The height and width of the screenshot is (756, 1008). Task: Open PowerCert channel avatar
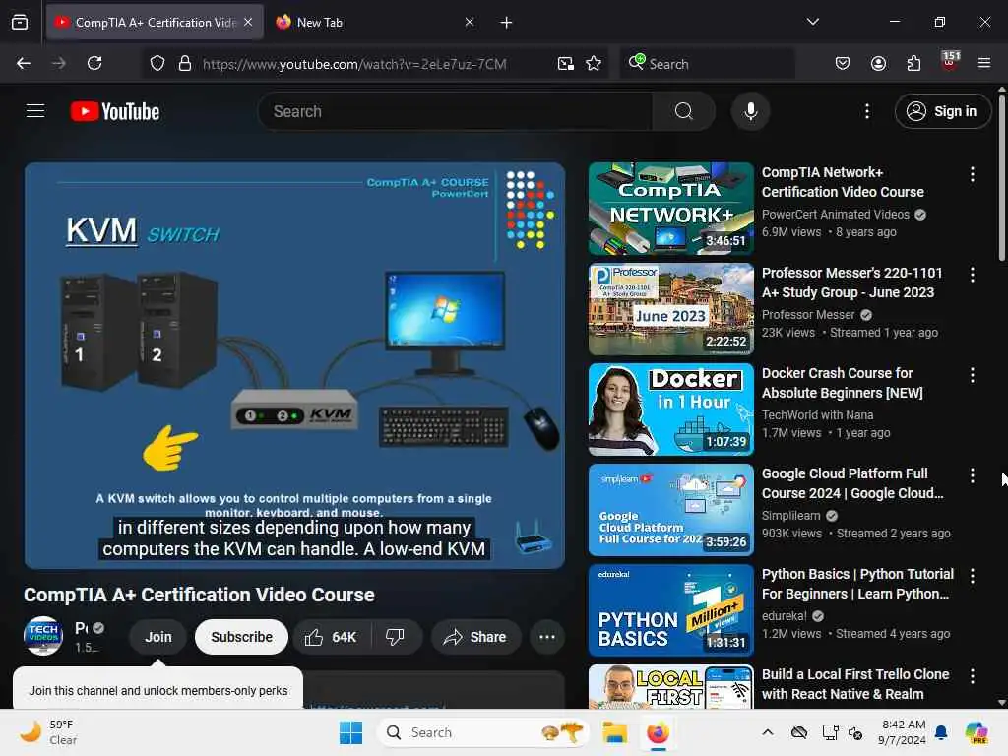[43, 636]
